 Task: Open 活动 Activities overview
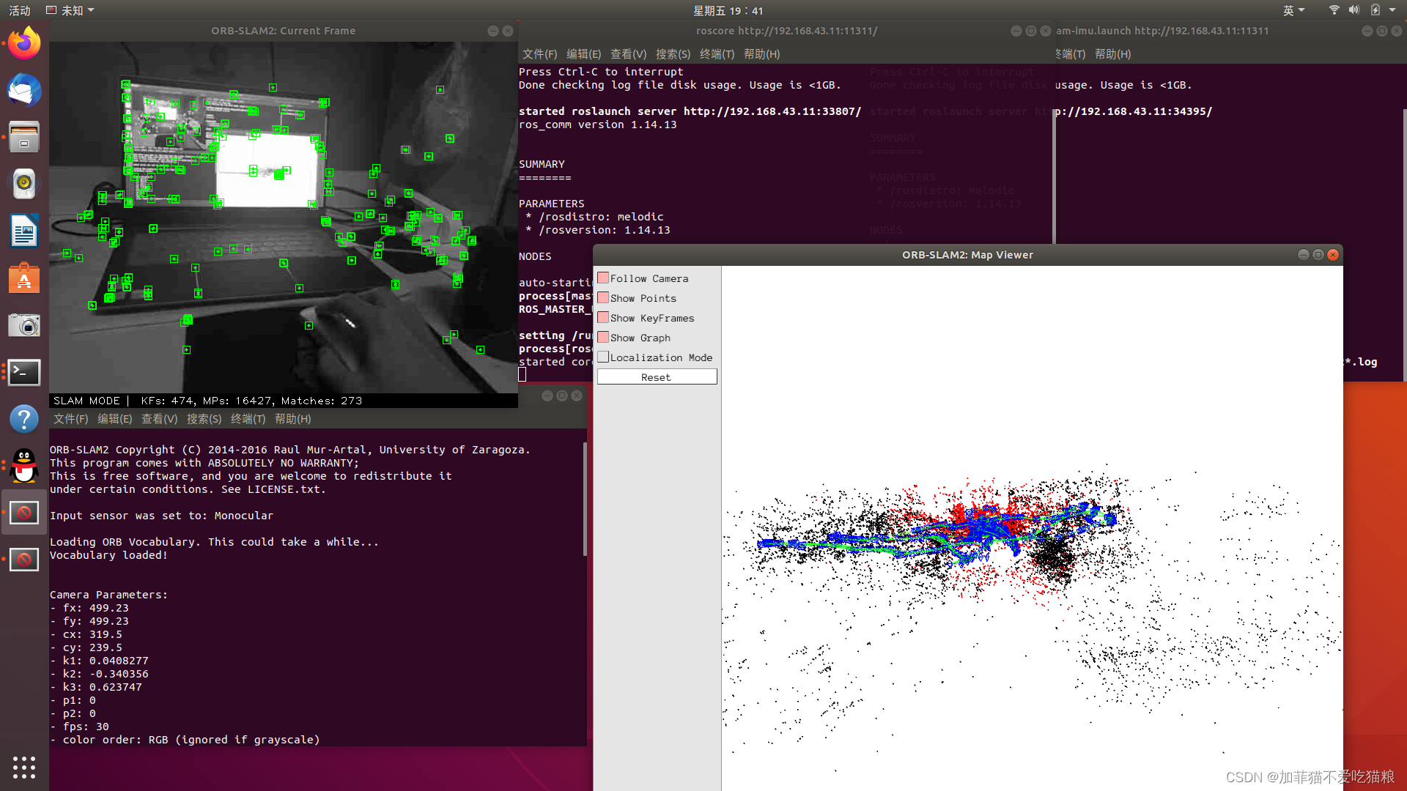tap(20, 10)
